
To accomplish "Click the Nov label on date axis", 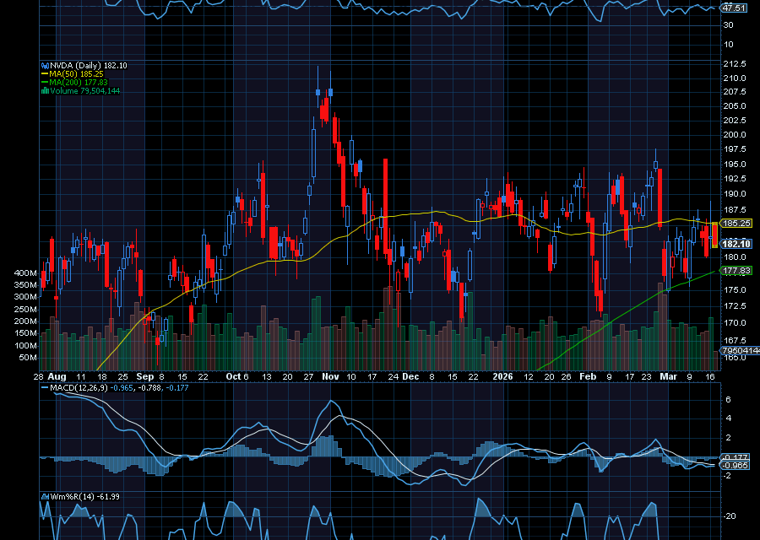I will [x=330, y=376].
